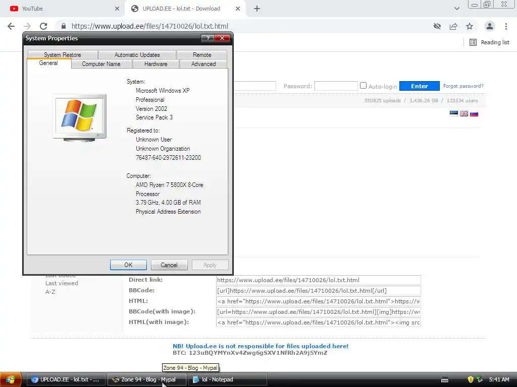Image resolution: width=517 pixels, height=387 pixels.
Task: Click the 5:41 AM taskbar clock
Action: 499,379
